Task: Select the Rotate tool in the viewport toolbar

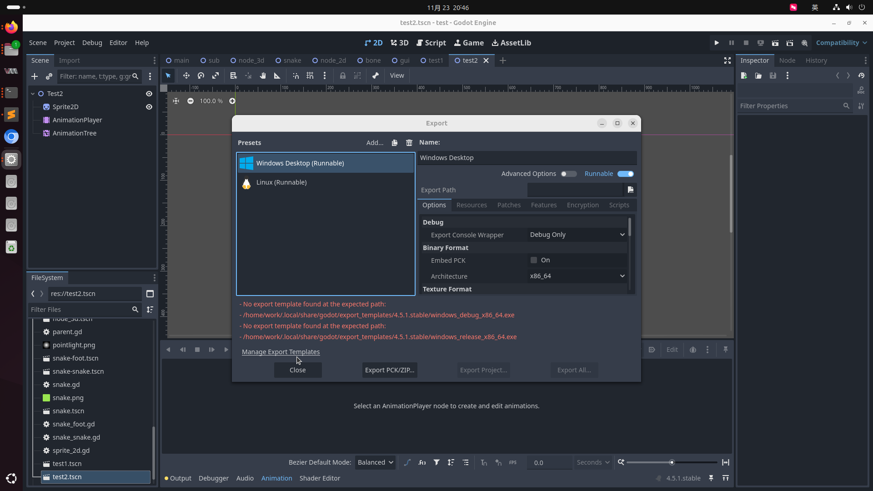Action: pyautogui.click(x=201, y=76)
